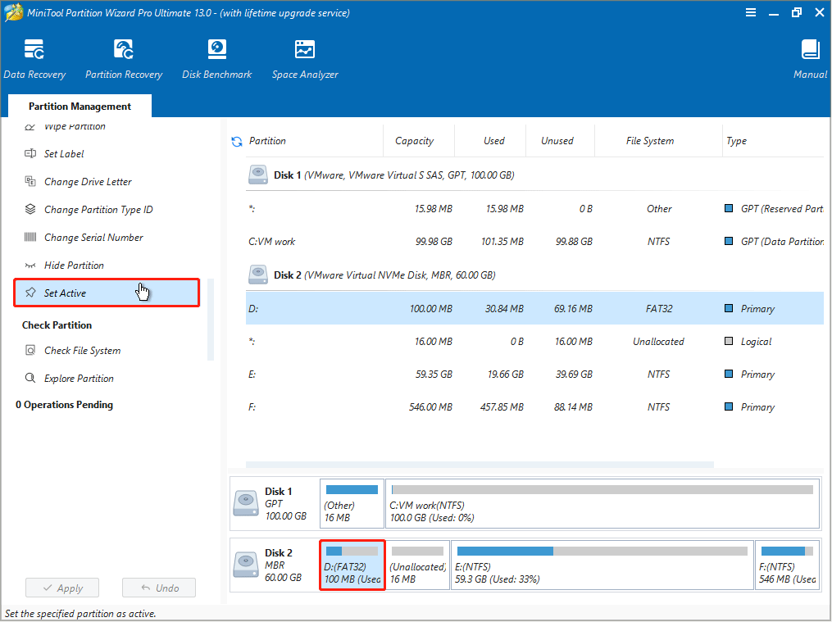Click the Disk 2 drive icon in disk map

coord(245,565)
